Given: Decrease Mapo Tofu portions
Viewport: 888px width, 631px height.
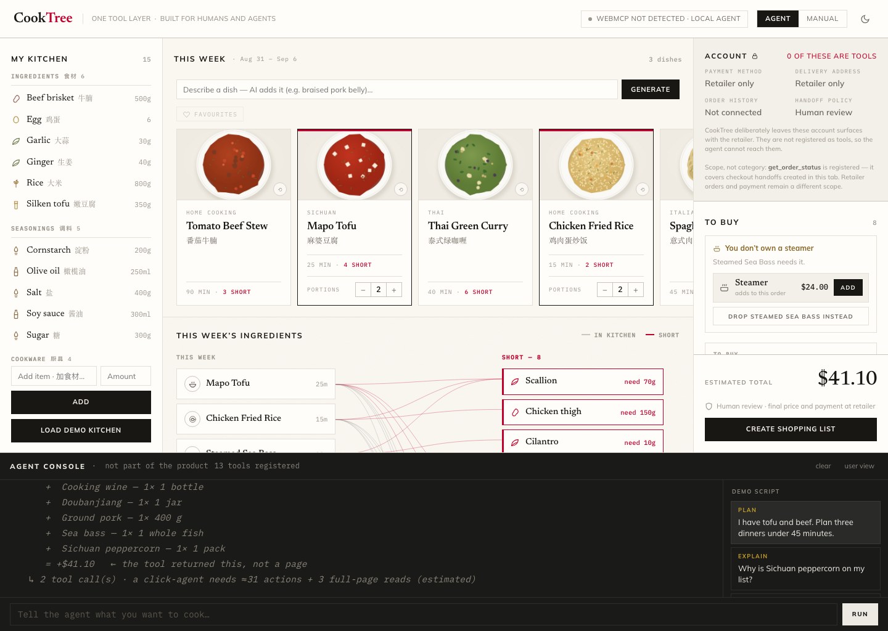Looking at the screenshot, I should click(363, 290).
